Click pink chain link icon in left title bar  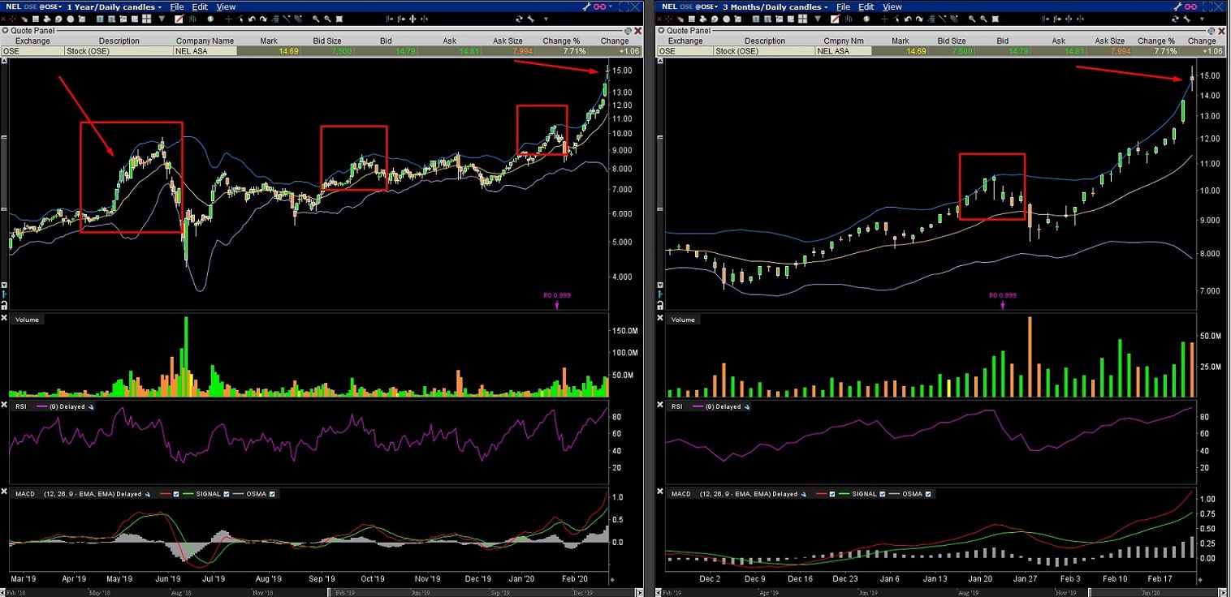pyautogui.click(x=599, y=6)
